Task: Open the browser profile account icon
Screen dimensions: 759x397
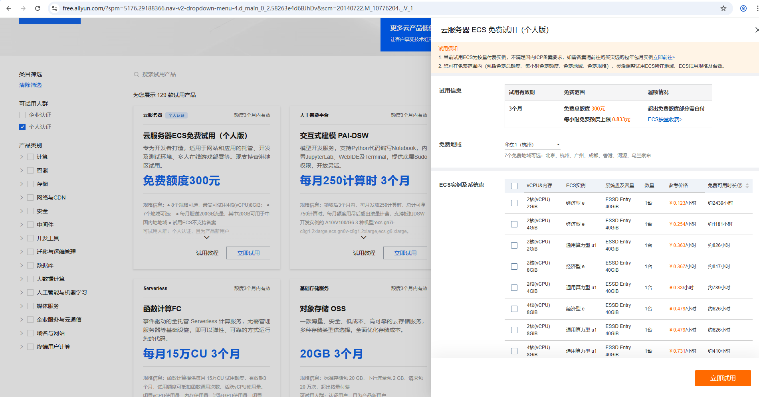Action: point(743,8)
